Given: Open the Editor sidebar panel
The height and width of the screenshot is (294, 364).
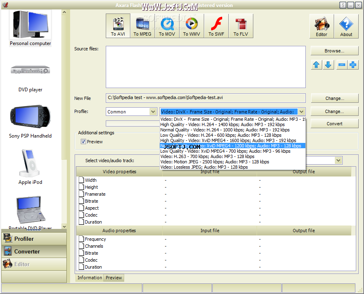Looking at the screenshot, I should point(34,264).
